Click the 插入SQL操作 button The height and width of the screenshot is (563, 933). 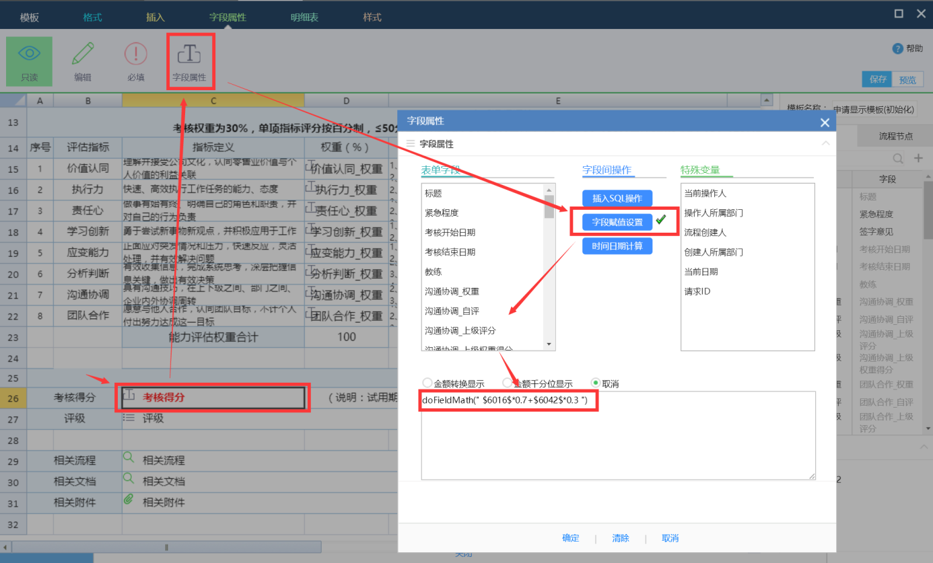pos(617,198)
